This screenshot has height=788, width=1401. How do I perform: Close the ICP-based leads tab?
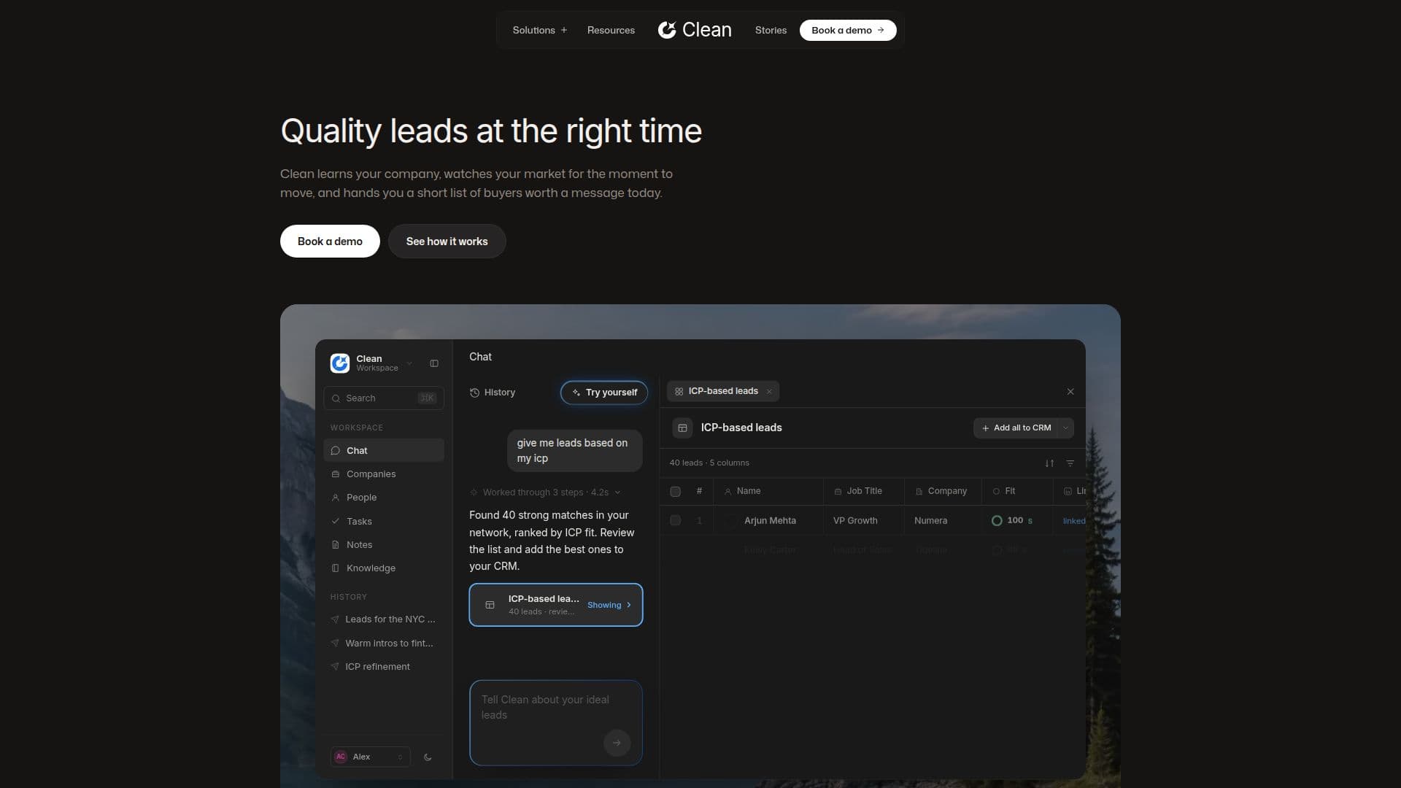[769, 392]
